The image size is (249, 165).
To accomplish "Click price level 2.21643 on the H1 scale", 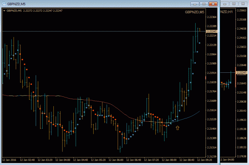I will pos(241,83).
